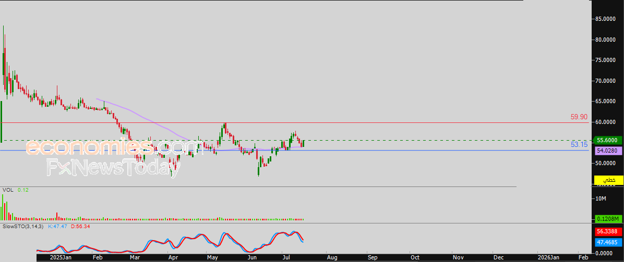Click the 2026Jan time axis label
The width and height of the screenshot is (624, 262).
(548, 258)
